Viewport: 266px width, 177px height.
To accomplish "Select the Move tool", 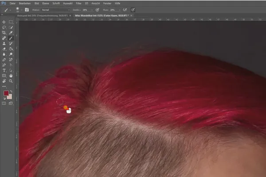I will coord(4,22).
